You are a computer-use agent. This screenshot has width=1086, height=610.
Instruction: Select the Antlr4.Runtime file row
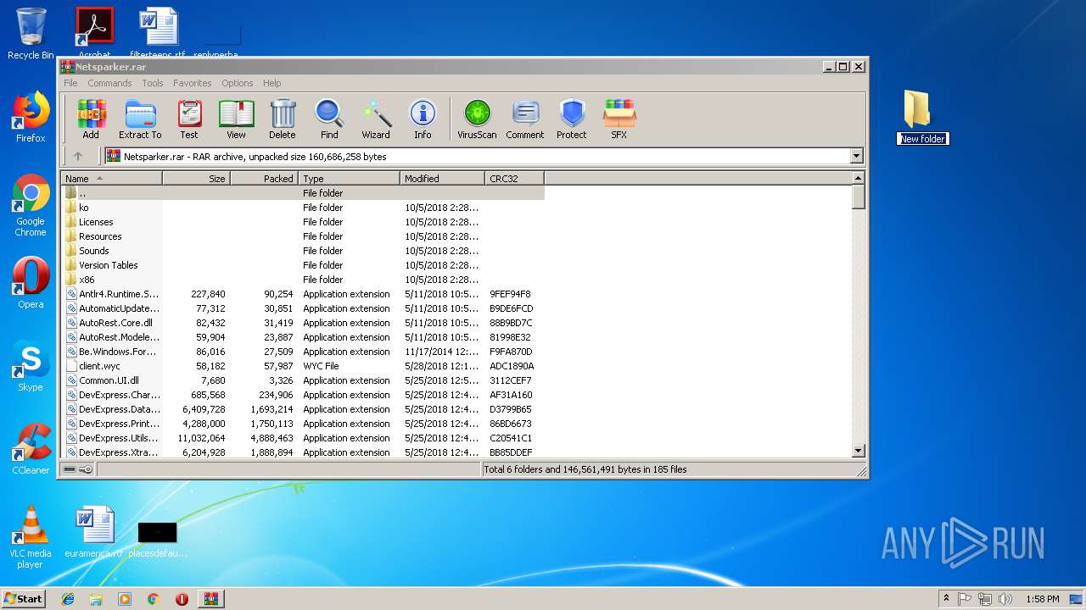pos(303,294)
